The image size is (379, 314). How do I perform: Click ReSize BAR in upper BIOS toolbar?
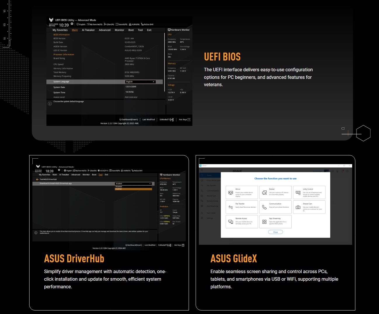click(147, 25)
